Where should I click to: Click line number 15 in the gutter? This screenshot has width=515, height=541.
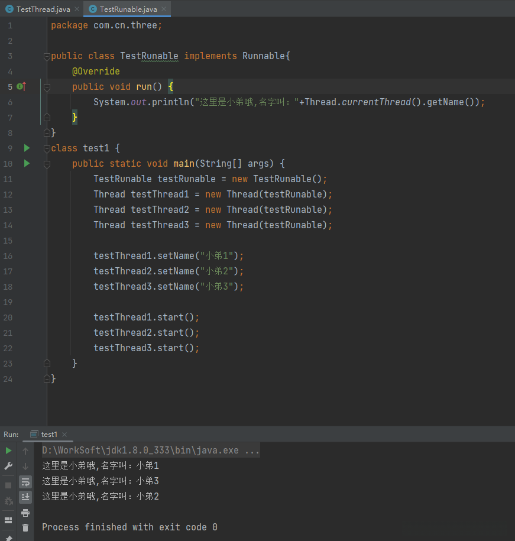point(8,241)
